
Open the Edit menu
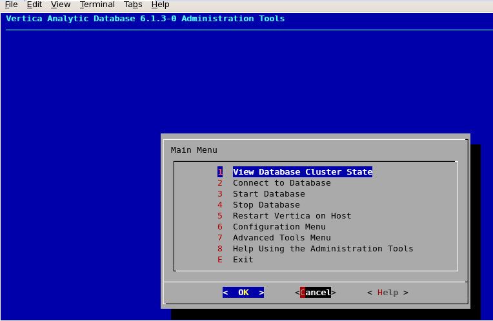[34, 5]
